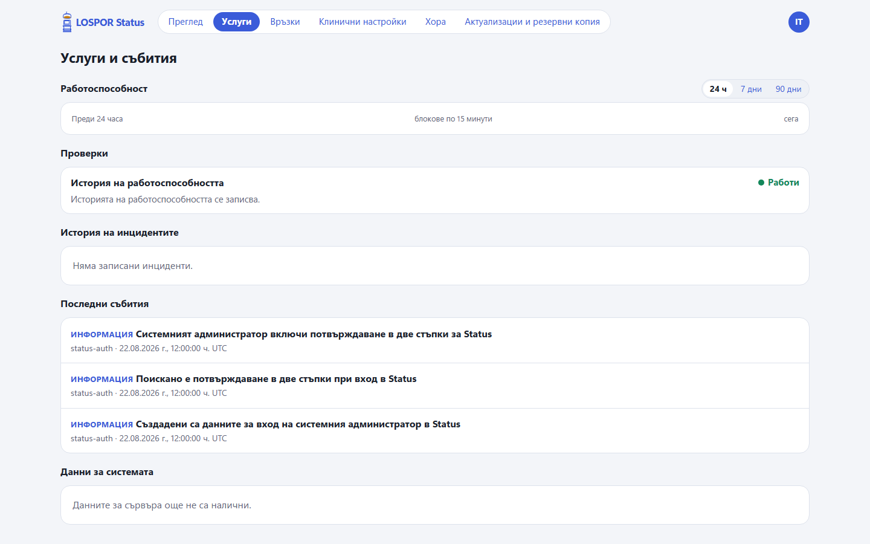This screenshot has height=544, width=870.
Task: Click the Данните за сървъра message
Action: pos(162,505)
